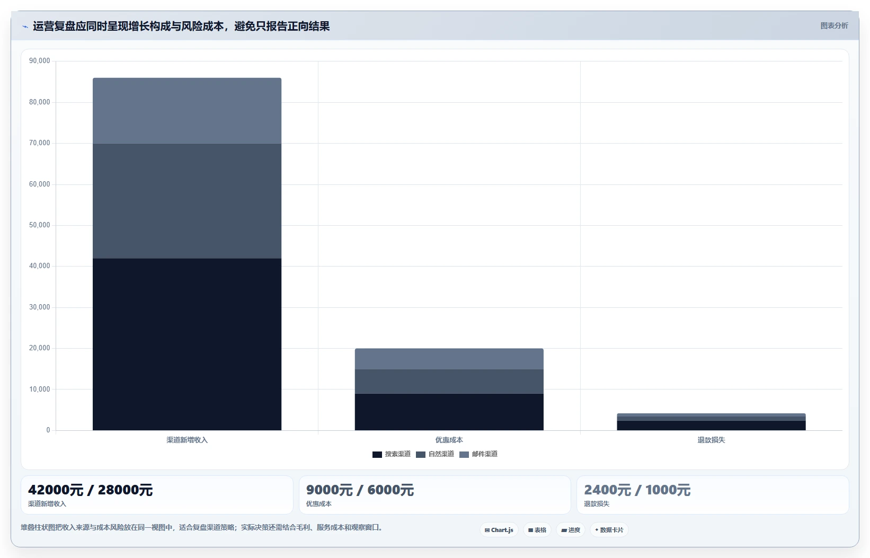Click the small icon before the page title

(x=25, y=26)
